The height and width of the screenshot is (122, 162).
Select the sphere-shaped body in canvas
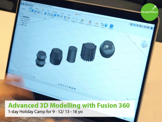click(107, 49)
